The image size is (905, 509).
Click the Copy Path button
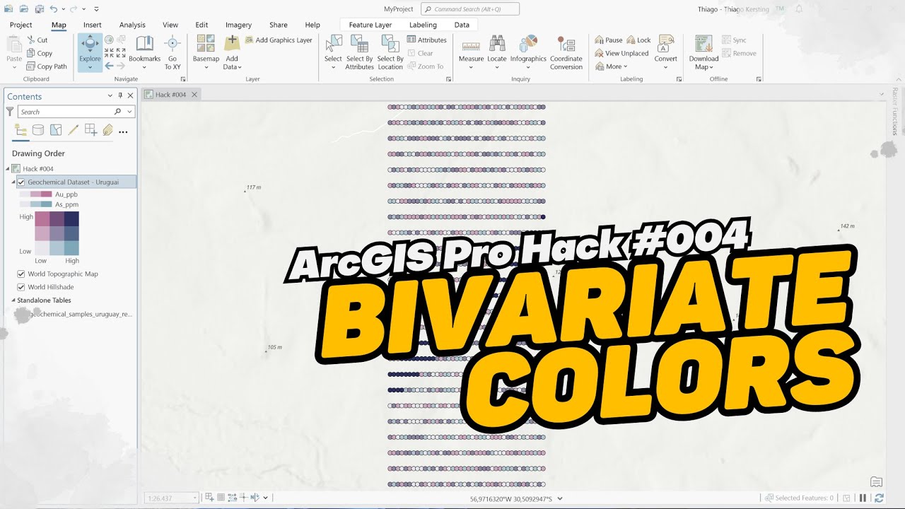click(47, 66)
